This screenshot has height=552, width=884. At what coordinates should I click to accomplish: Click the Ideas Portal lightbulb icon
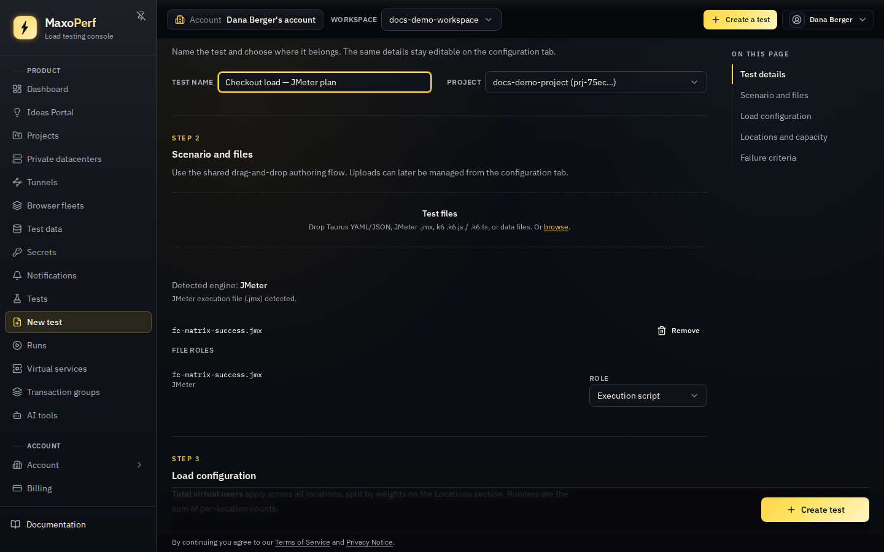point(17,112)
